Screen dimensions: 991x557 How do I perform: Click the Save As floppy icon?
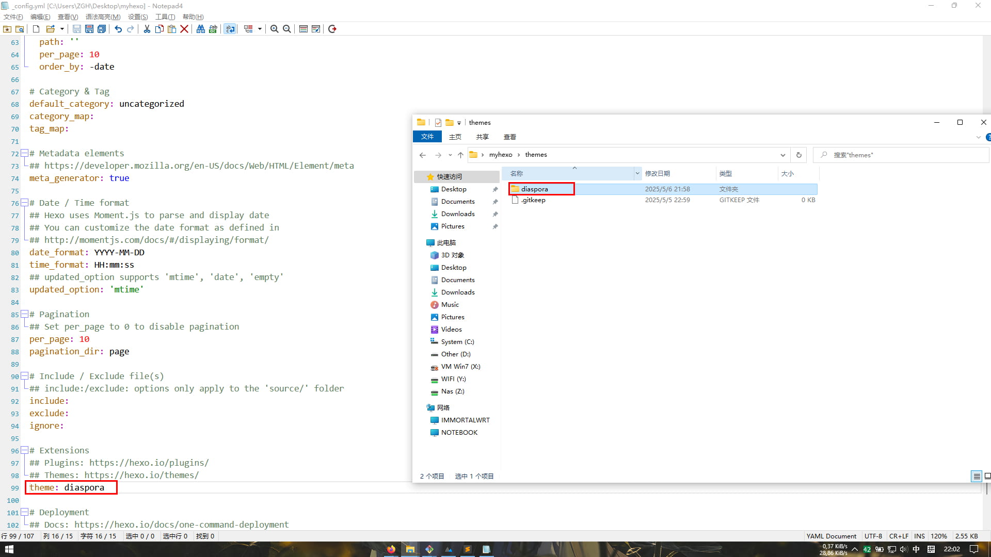(x=89, y=29)
